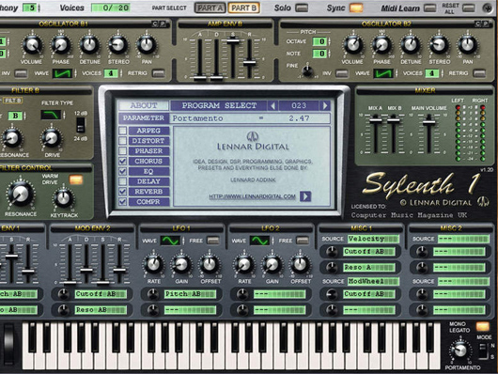Image resolution: width=498 pixels, height=374 pixels.
Task: Toggle the Mono Legato switch
Action: coord(482,327)
